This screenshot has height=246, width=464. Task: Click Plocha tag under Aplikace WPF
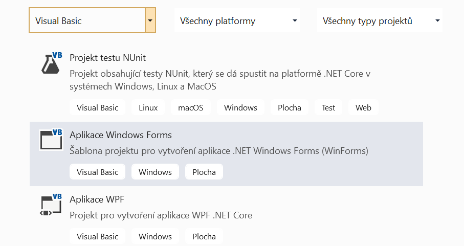[x=204, y=236]
